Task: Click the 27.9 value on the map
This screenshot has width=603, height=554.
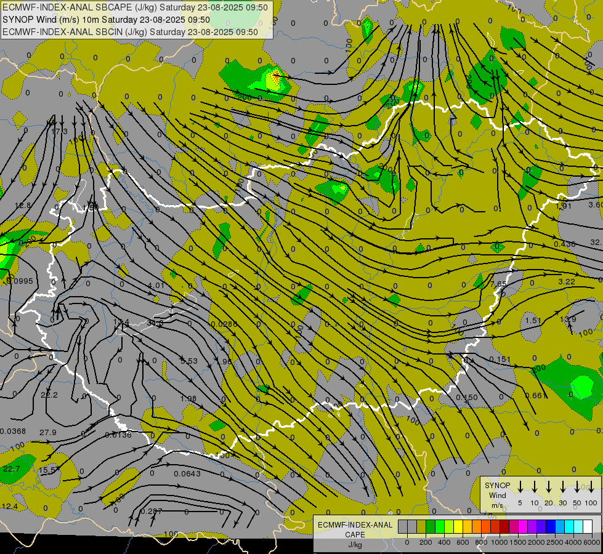Action: click(48, 433)
